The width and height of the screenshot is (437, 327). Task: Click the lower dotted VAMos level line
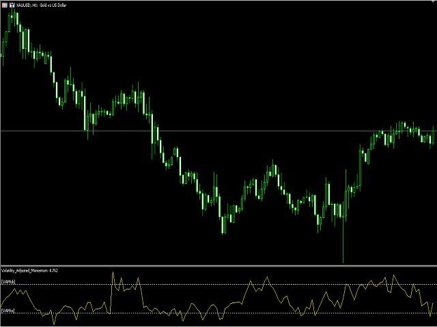click(x=205, y=313)
